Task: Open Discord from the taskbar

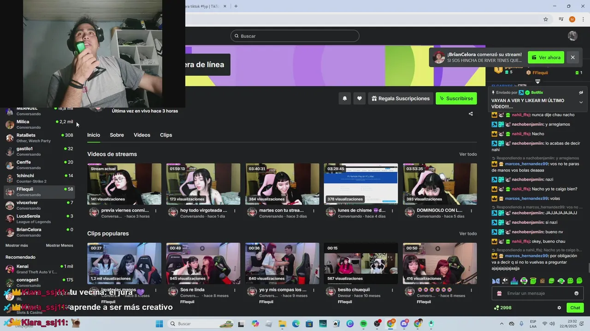Action: [404, 324]
